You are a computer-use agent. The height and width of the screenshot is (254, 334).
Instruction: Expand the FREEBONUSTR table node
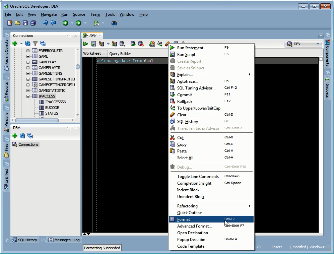pyautogui.click(x=28, y=51)
